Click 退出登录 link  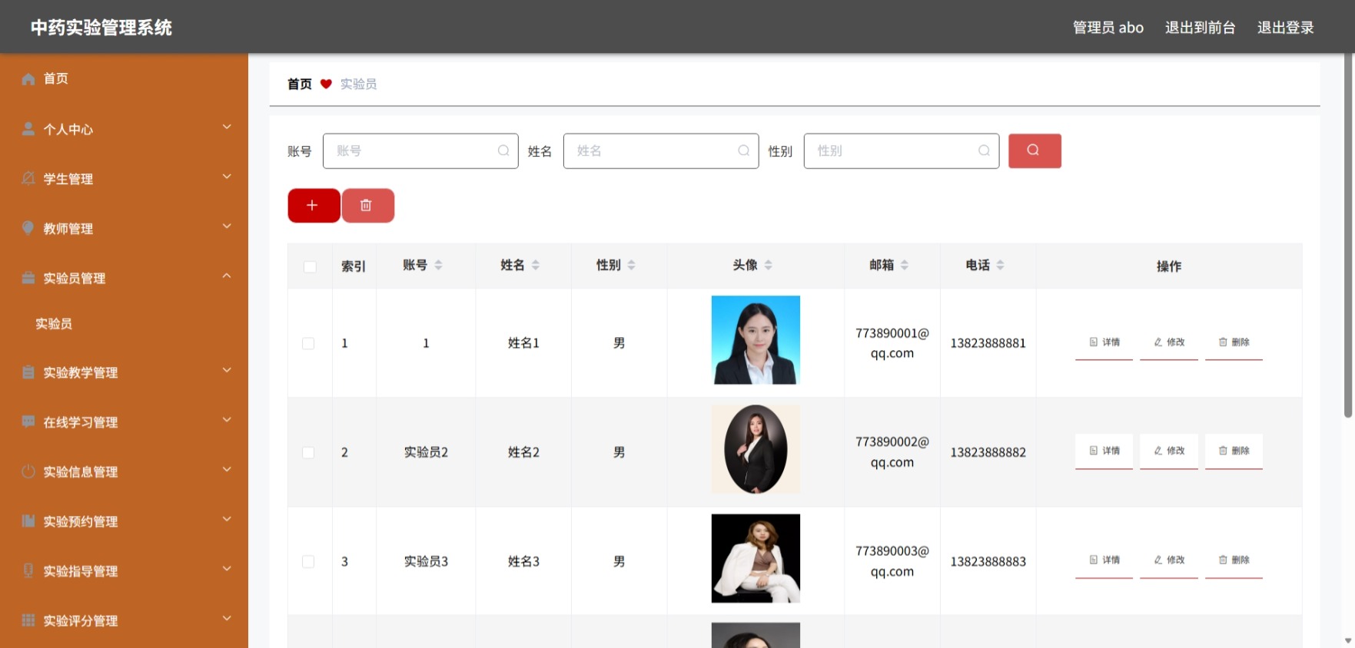point(1286,28)
